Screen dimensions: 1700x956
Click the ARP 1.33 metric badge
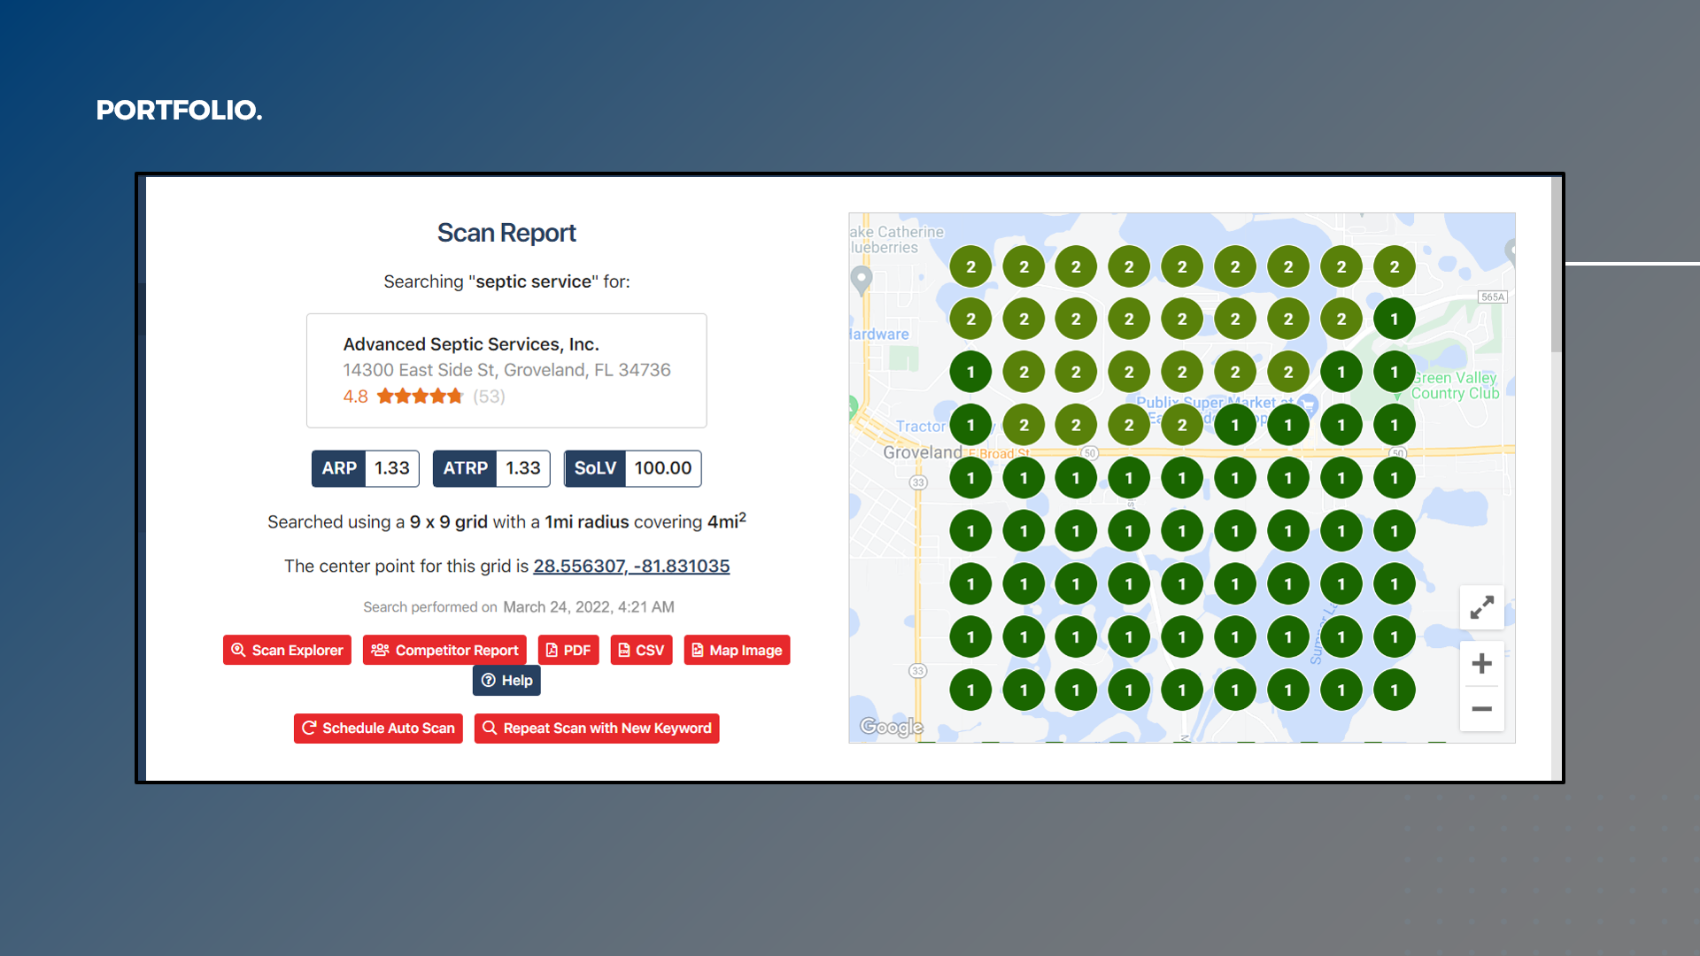(x=366, y=468)
